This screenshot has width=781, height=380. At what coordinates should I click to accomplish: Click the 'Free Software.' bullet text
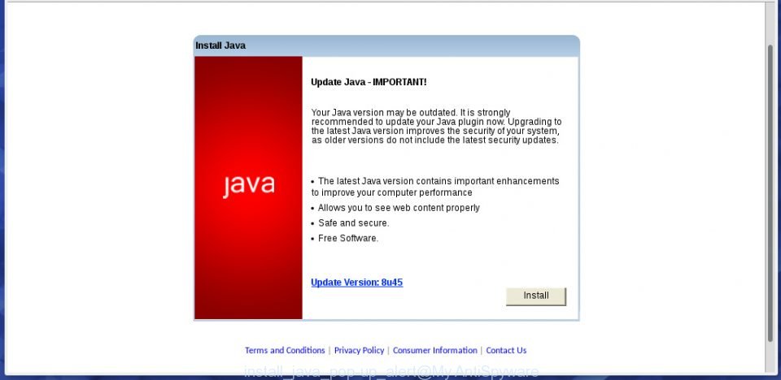pyautogui.click(x=348, y=238)
